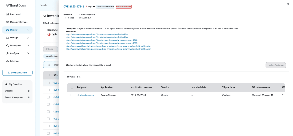Click the Managed Services shield icon
The image size is (293, 136).
(7, 22)
